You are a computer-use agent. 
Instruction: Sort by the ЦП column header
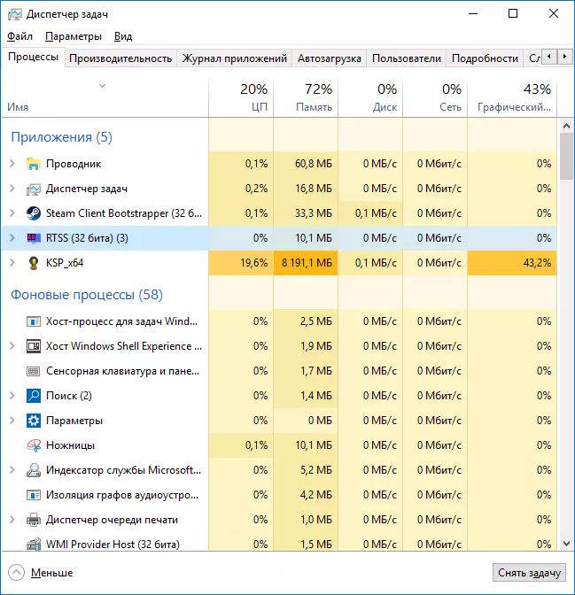[x=241, y=97]
